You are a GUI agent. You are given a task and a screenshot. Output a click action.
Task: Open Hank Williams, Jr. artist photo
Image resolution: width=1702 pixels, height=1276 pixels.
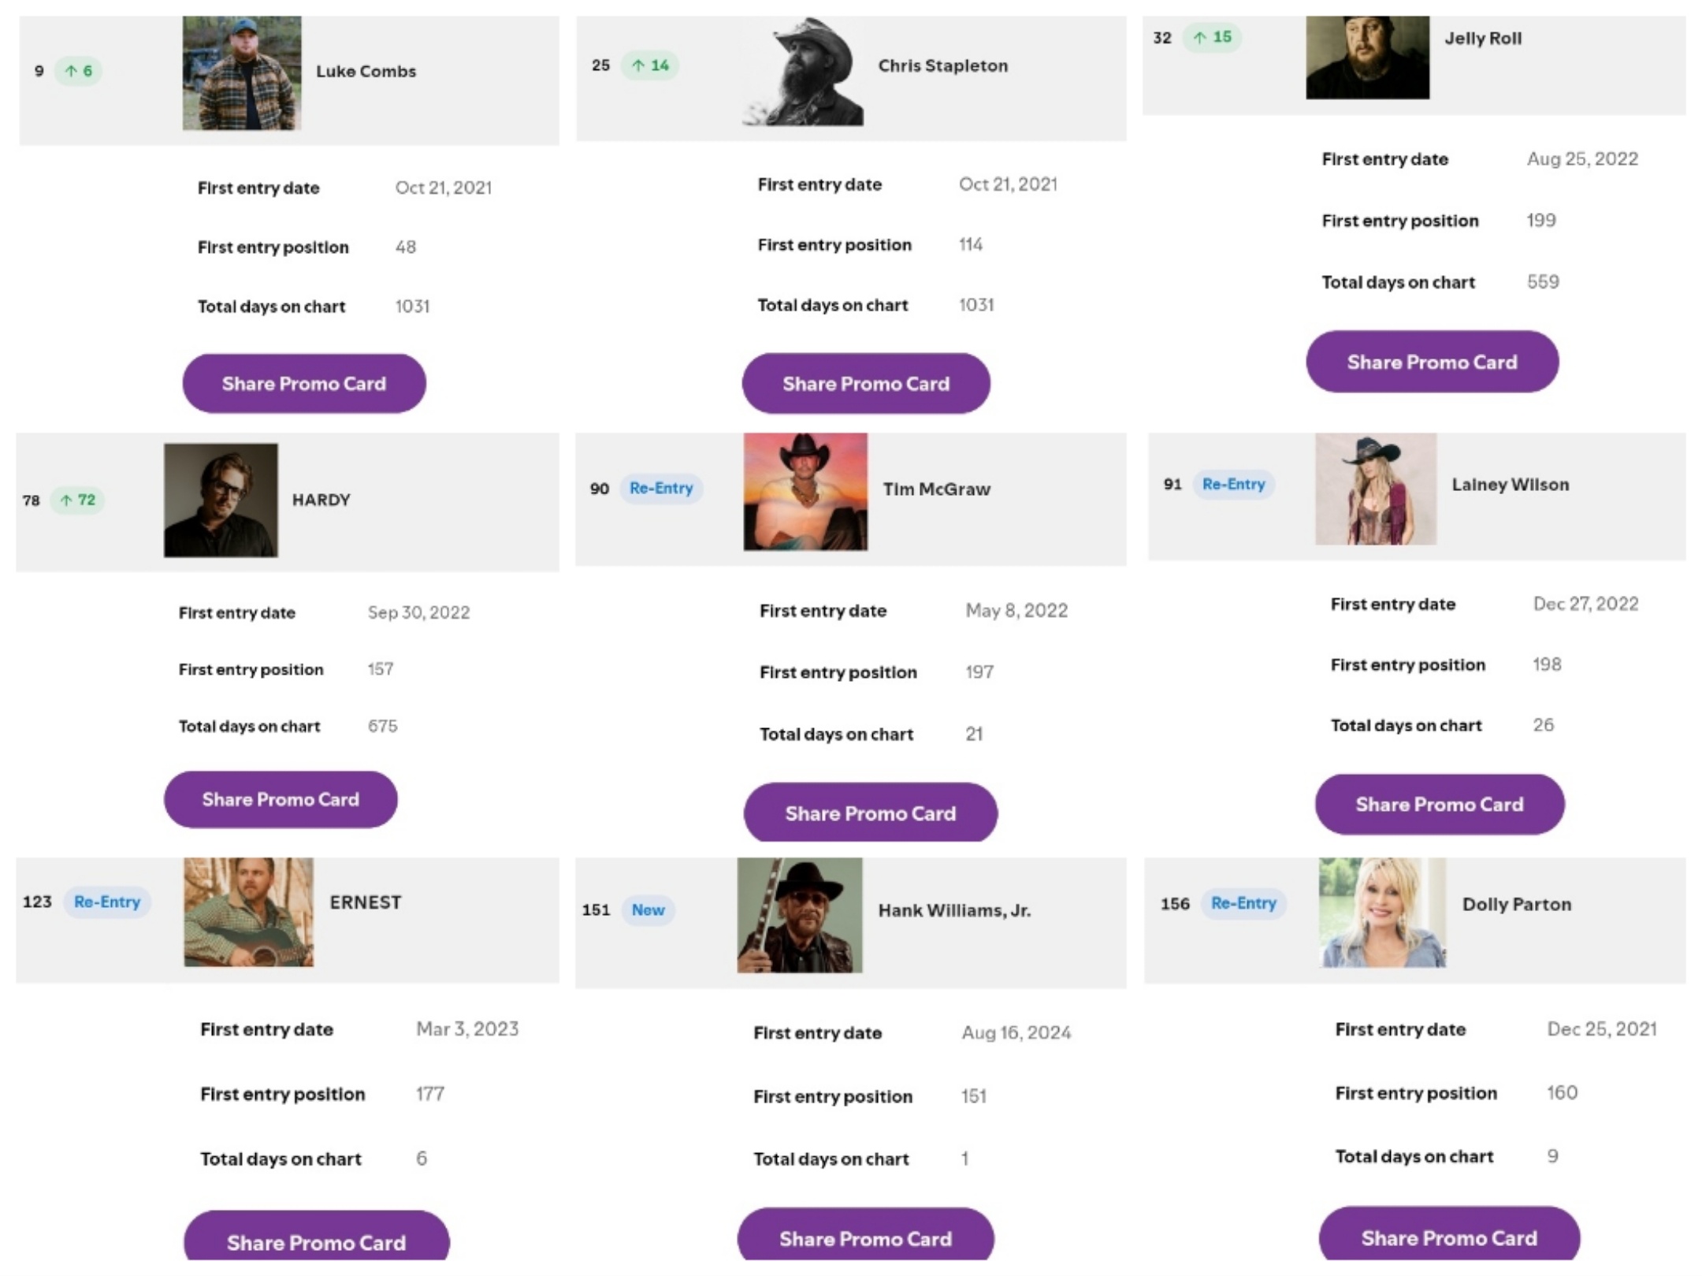800,915
